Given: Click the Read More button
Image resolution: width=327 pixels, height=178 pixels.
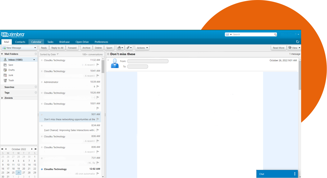Looking at the screenshot, I should click(x=279, y=48).
